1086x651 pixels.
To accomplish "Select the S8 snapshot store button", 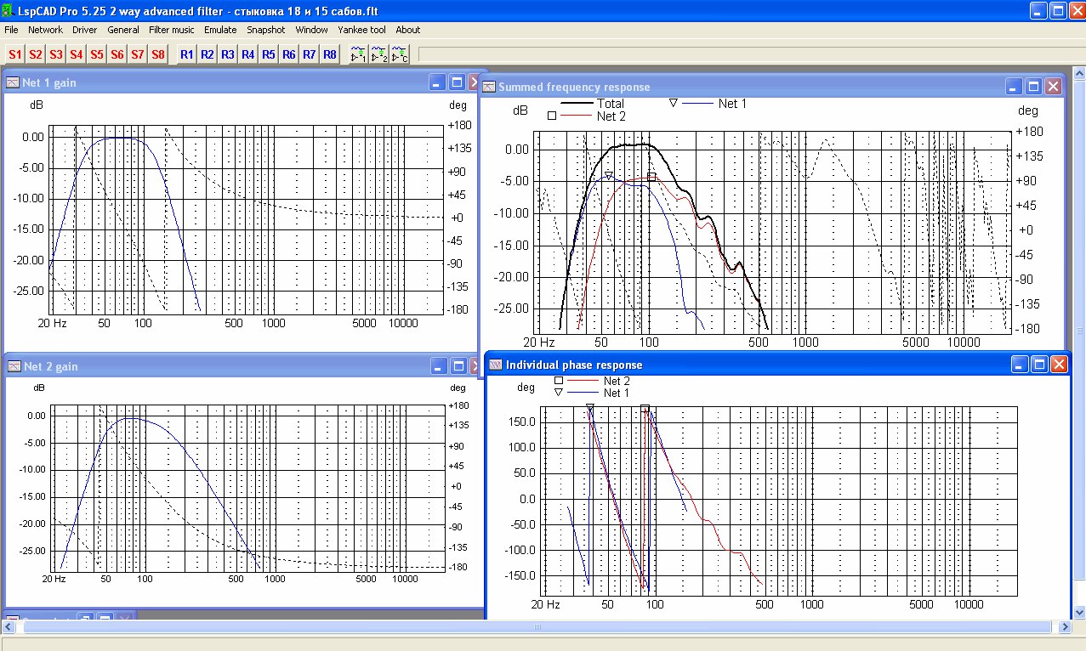I will click(158, 54).
